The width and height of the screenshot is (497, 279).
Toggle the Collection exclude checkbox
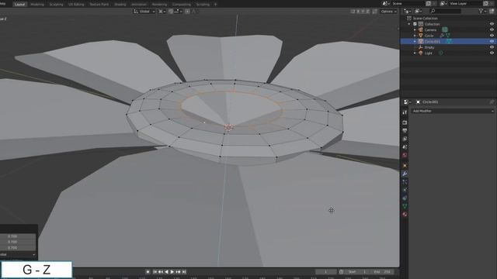[415, 24]
